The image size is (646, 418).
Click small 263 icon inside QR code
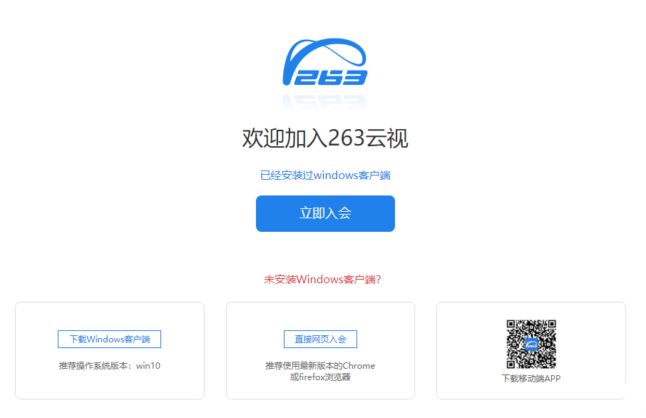coord(531,345)
